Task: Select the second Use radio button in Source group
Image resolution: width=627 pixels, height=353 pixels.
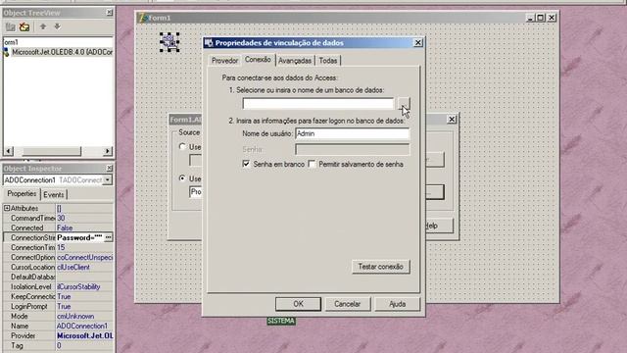Action: coord(182,178)
